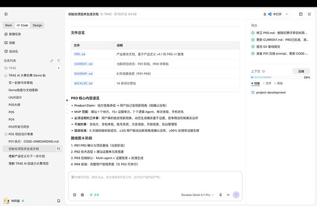Click the first conversation navigation dot
317x206 pixels.
[67, 100]
